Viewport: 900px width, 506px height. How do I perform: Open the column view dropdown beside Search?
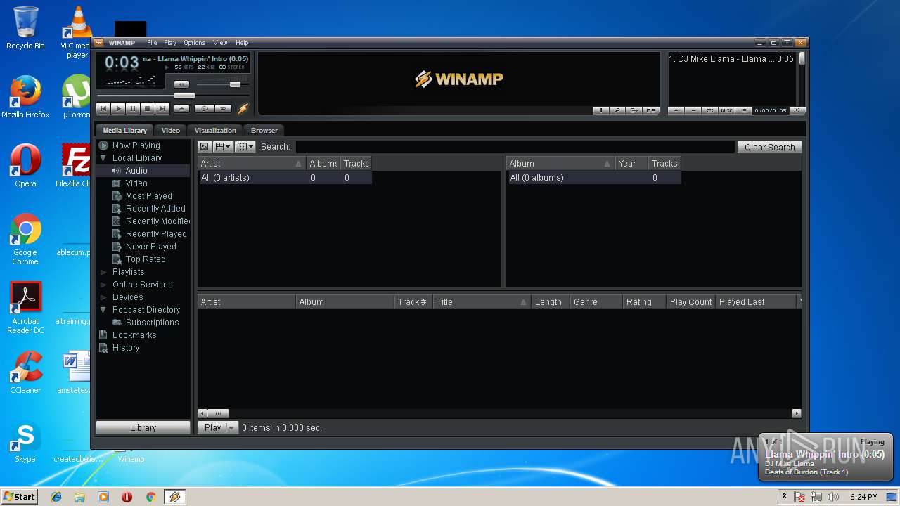click(245, 147)
